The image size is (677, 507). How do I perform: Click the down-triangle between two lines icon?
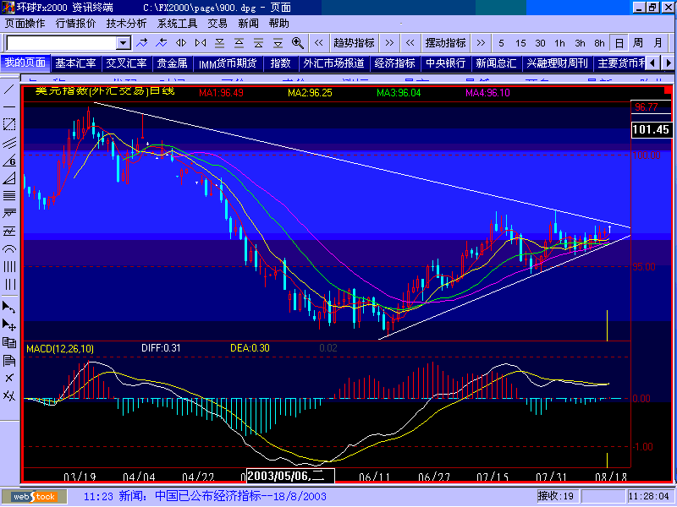[278, 43]
